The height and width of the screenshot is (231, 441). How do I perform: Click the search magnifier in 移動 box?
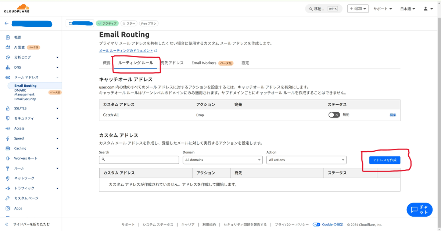tap(311, 9)
